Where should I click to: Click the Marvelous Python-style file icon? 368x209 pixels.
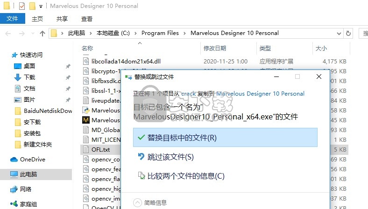[x=86, y=110]
